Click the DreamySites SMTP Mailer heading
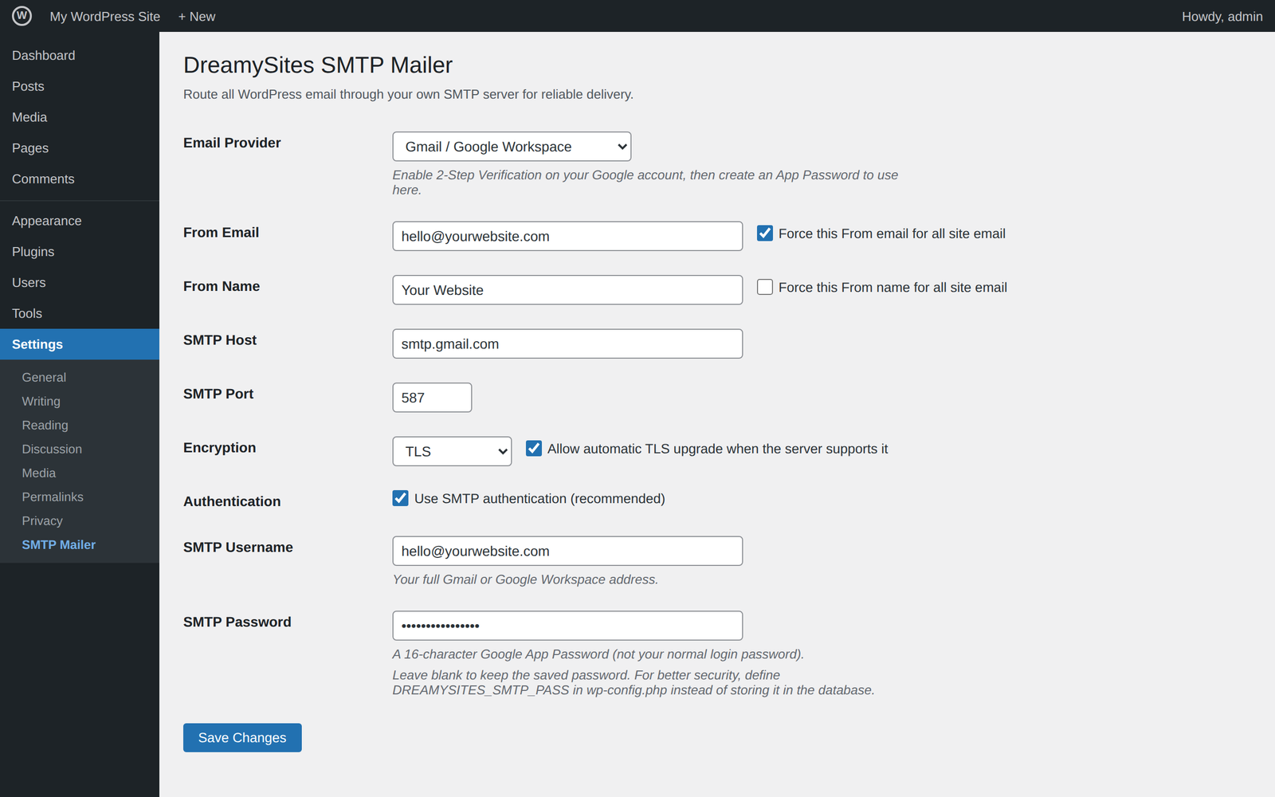 point(318,65)
